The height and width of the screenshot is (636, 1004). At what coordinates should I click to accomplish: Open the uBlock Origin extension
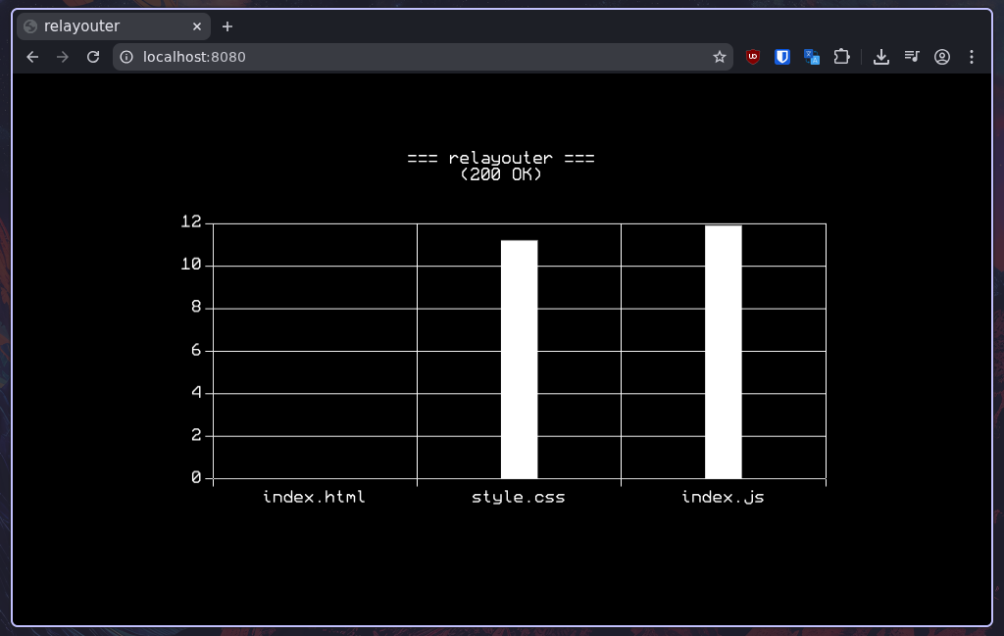click(753, 57)
